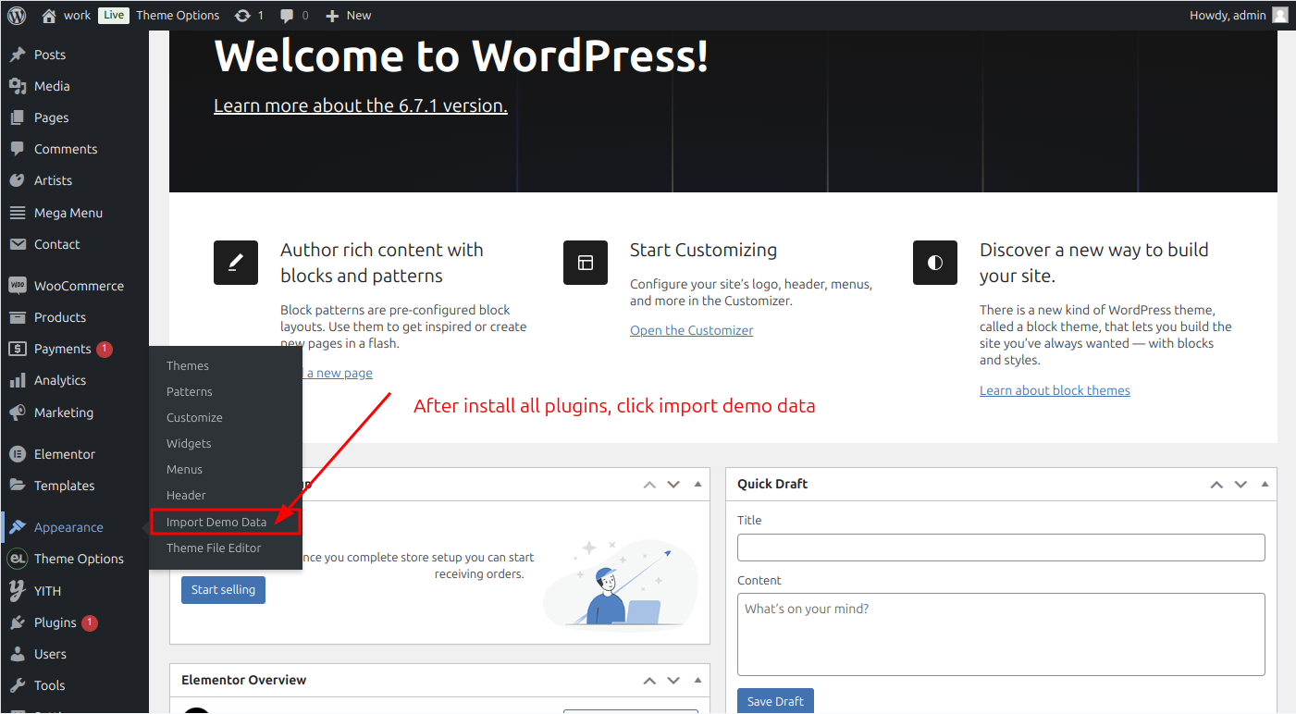Screen dimensions: 1296x714
Task: Click the Mega Menu hamburger icon
Action: tap(17, 213)
